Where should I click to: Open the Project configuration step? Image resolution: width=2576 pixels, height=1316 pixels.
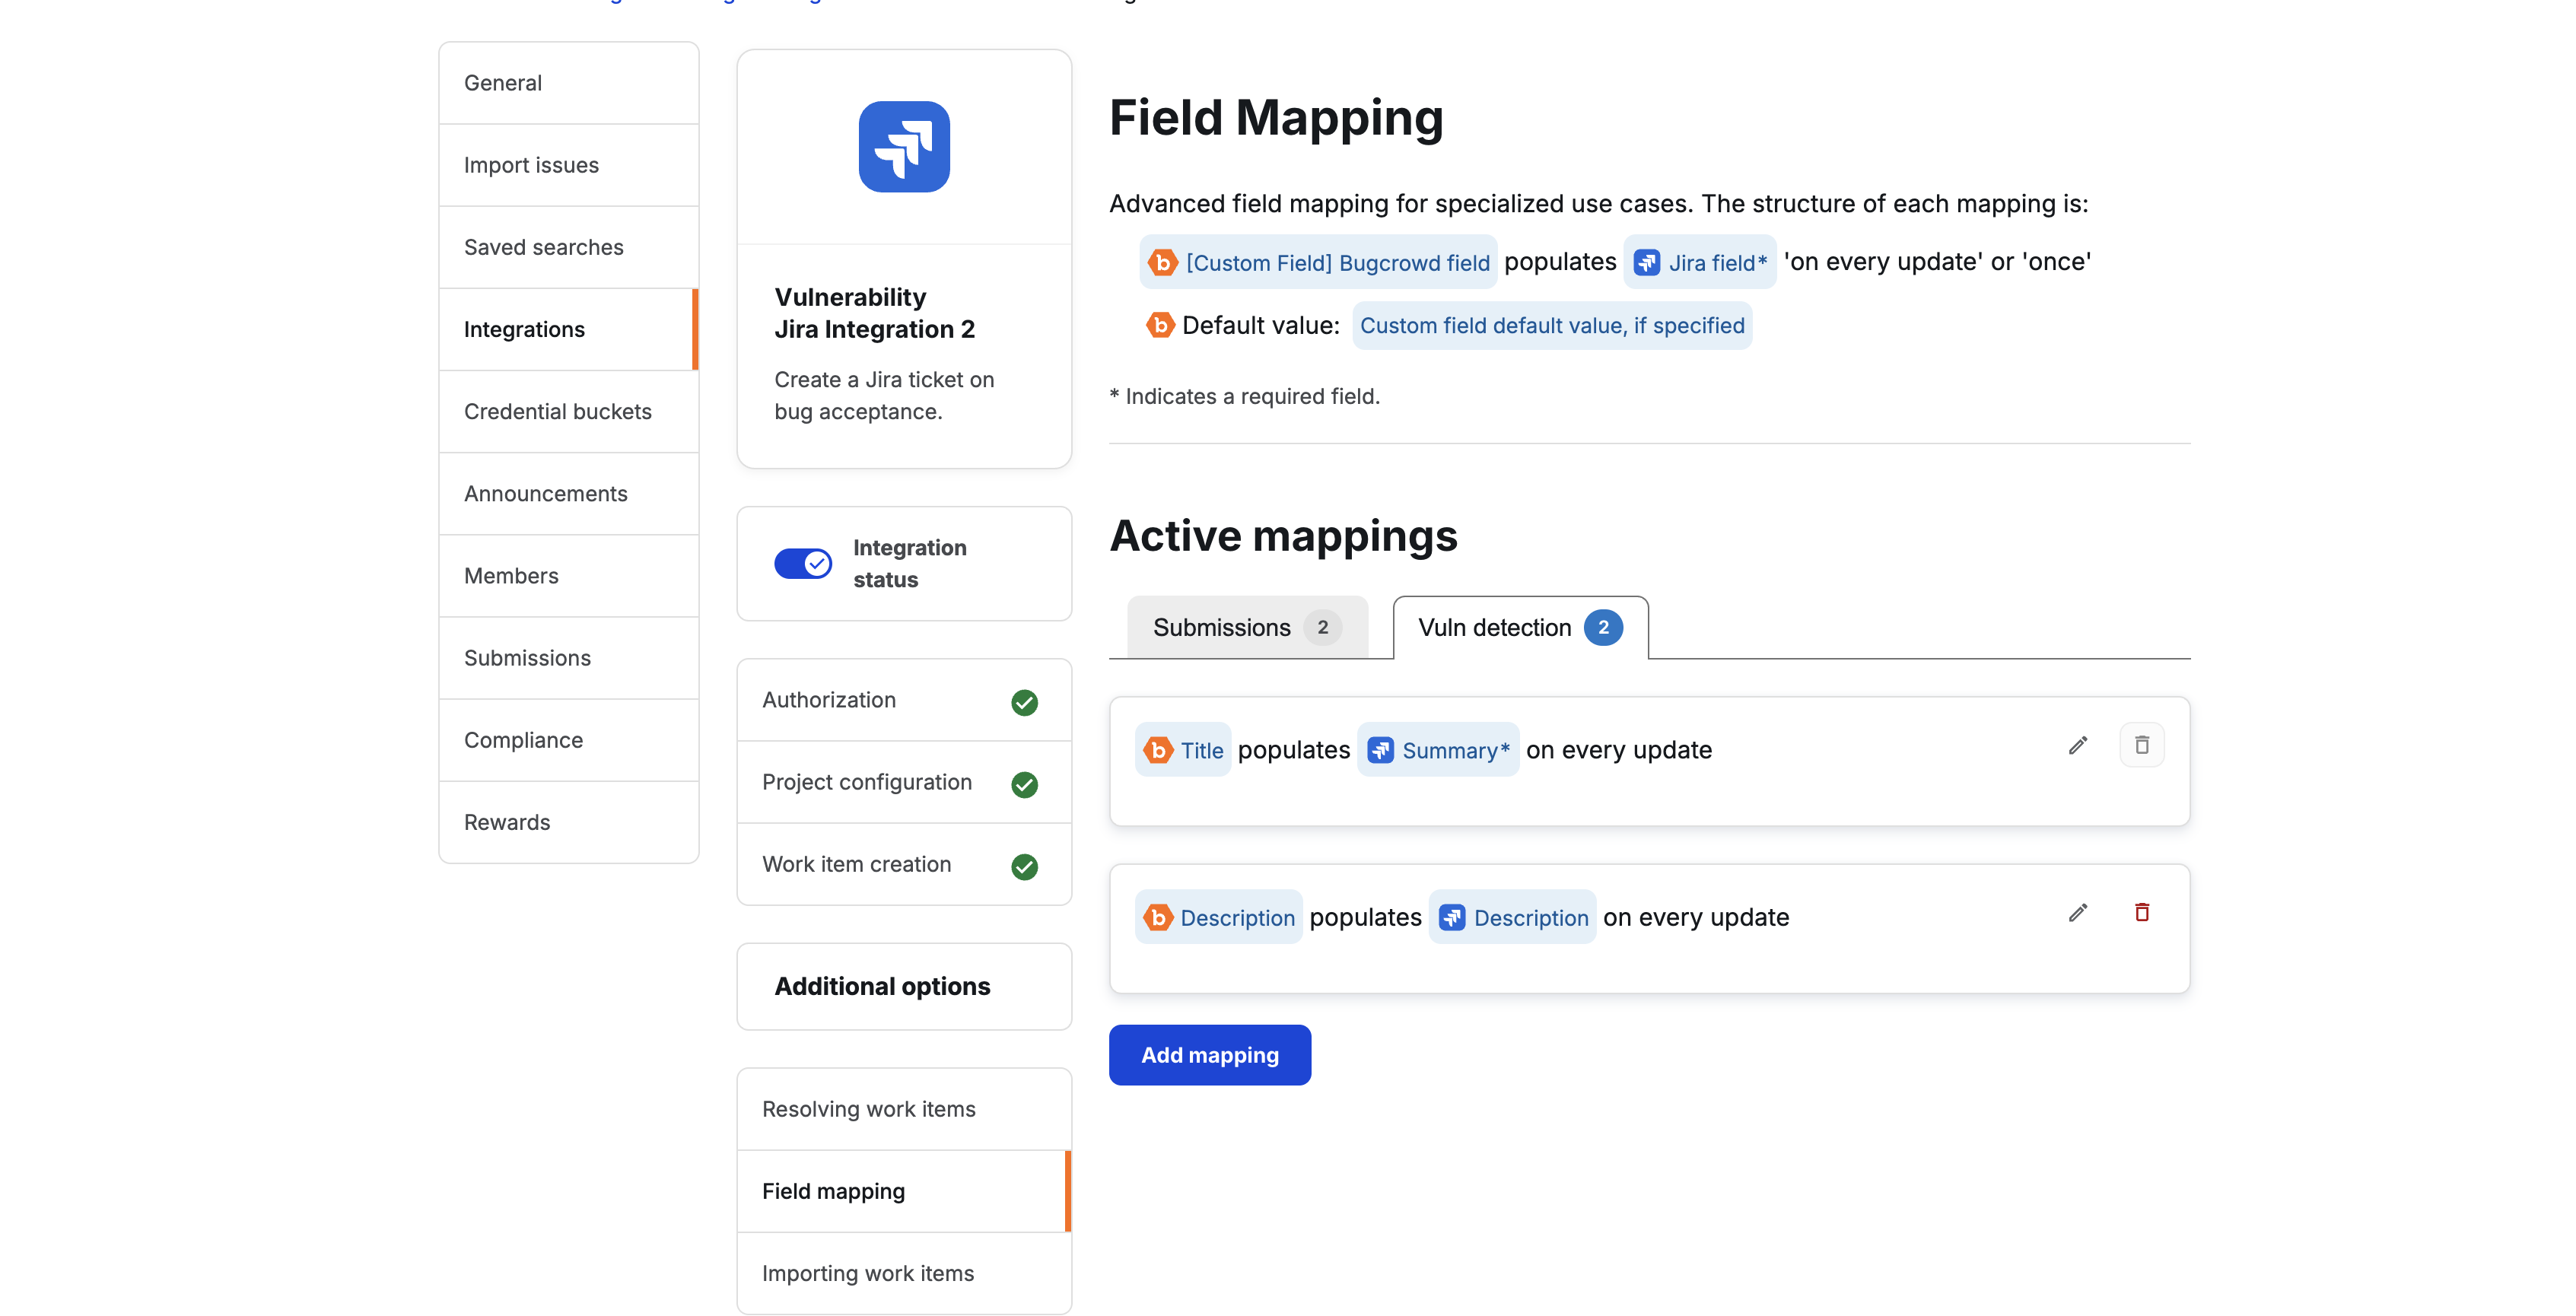pos(904,782)
